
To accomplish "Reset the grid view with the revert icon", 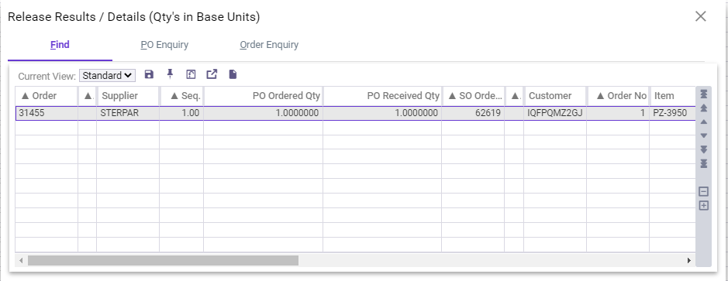I will click(x=191, y=74).
